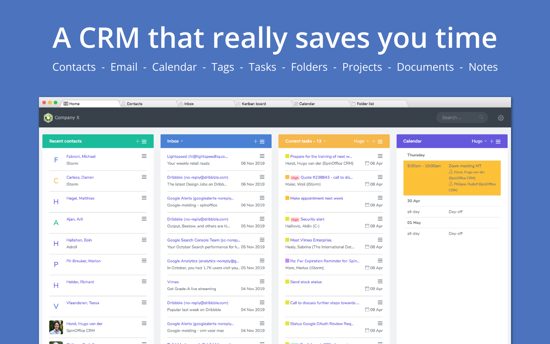Create an appointment with the Calendar plus icon

pyautogui.click(x=492, y=141)
